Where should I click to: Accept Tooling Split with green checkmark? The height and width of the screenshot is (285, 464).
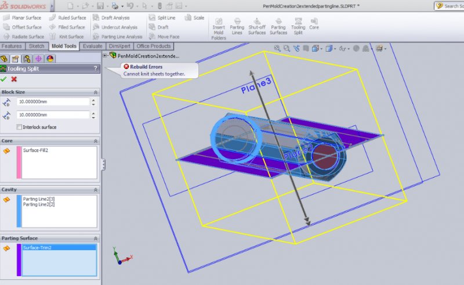[x=4, y=79]
